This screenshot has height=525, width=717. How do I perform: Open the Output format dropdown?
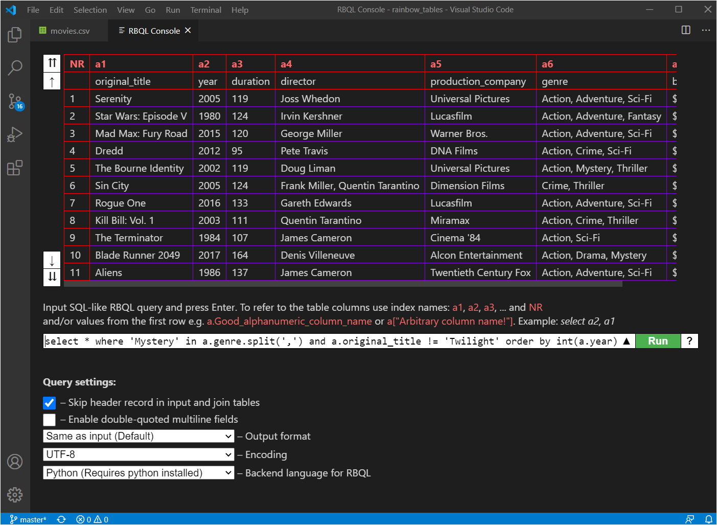[138, 436]
